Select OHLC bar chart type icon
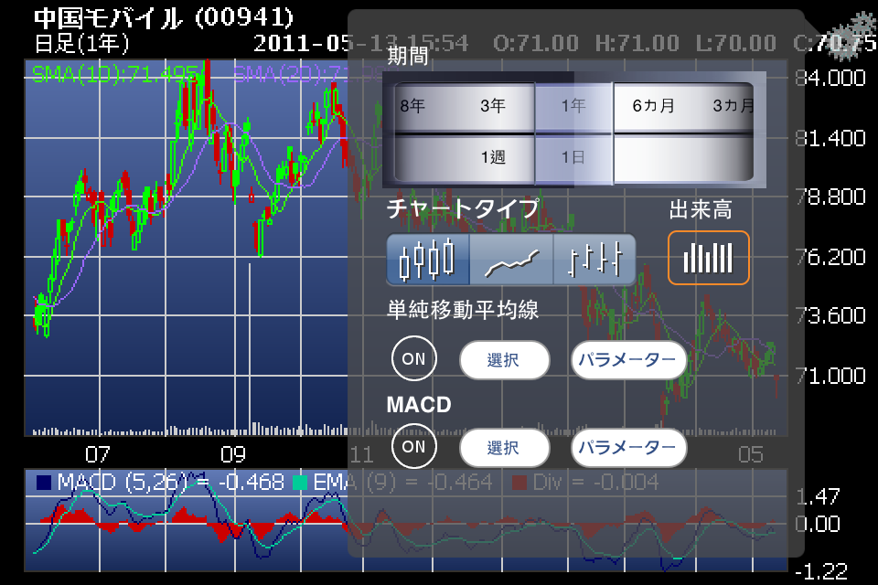This screenshot has height=585, width=878. (594, 260)
